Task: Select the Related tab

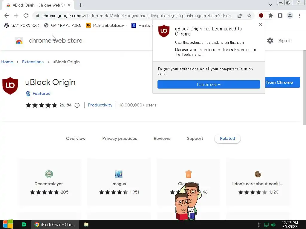Action: point(227,138)
